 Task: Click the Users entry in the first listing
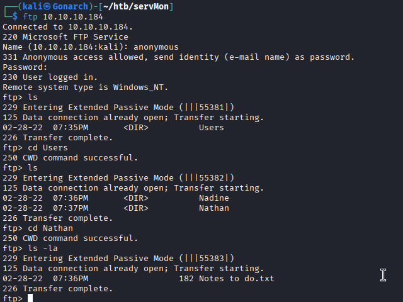tap(211, 128)
